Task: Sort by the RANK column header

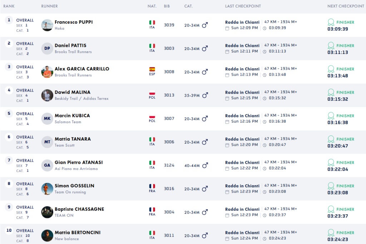Action: pos(9,6)
